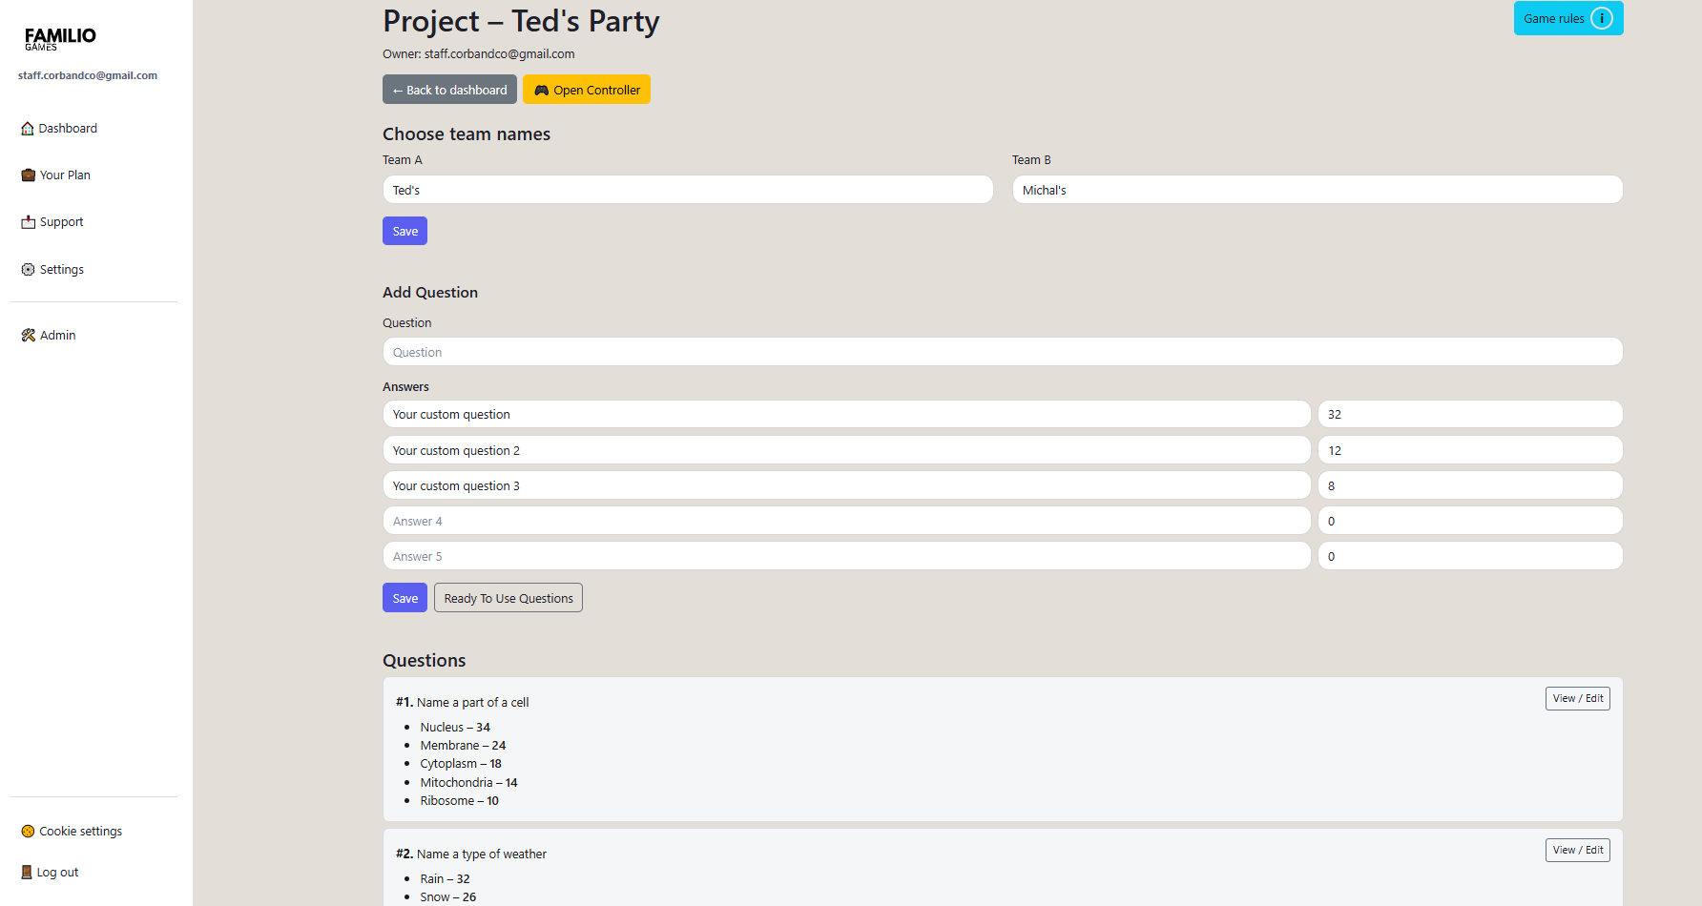Viewport: 1702px width, 906px height.
Task: Click the 'Rain – 32' answer text
Action: point(445,879)
